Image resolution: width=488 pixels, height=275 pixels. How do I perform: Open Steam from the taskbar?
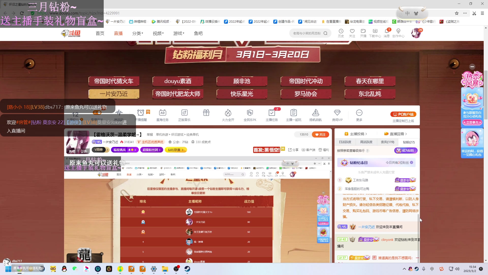point(187,269)
